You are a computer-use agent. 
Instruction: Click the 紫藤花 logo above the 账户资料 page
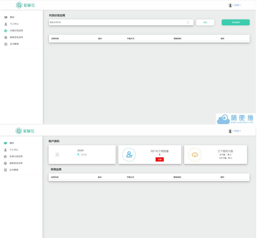pos(25,131)
